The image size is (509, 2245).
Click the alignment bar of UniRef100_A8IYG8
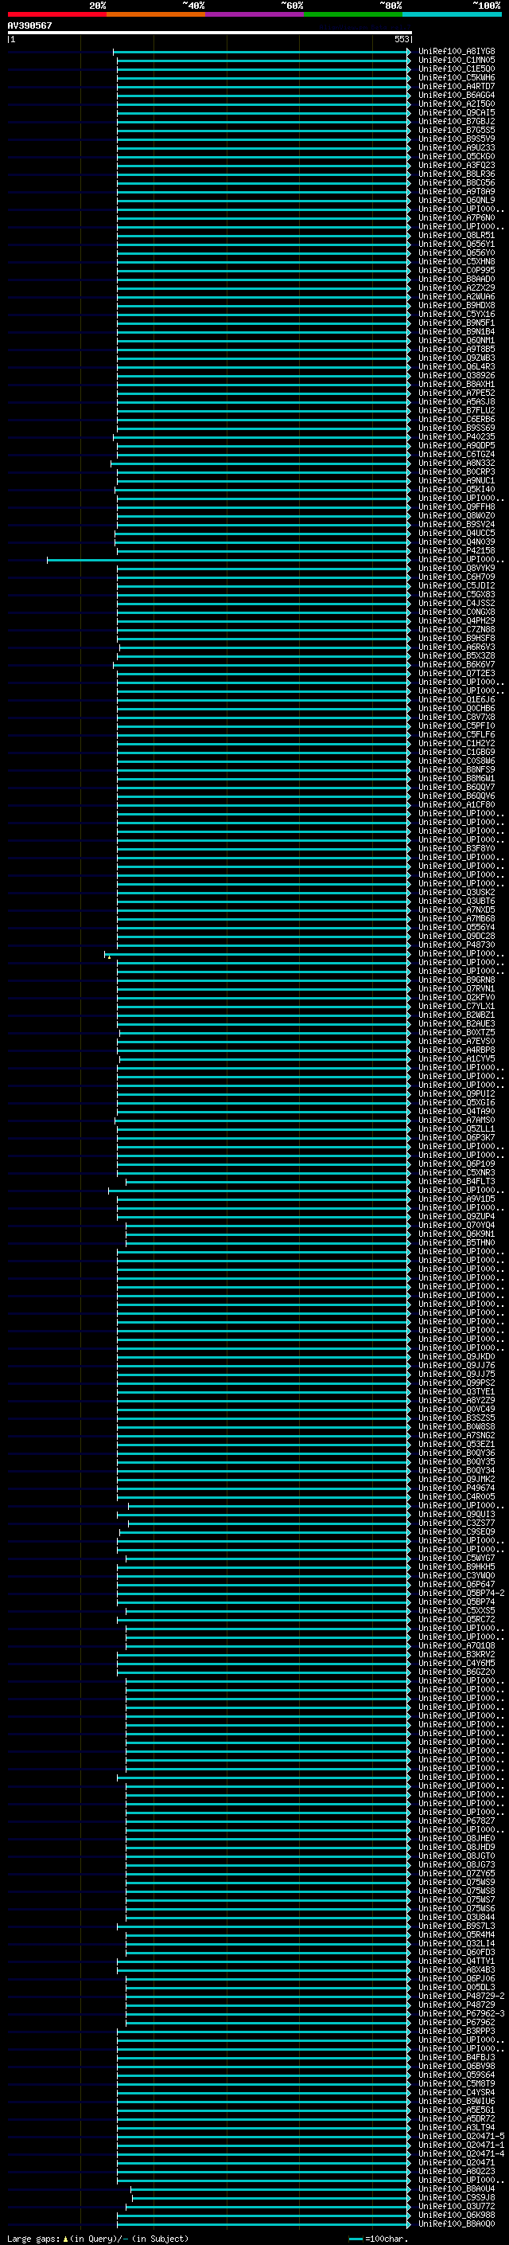[x=261, y=52]
